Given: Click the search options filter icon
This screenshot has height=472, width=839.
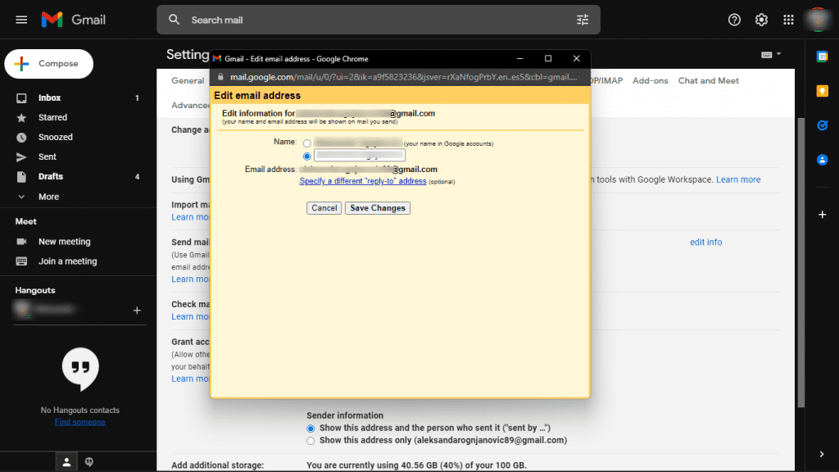Looking at the screenshot, I should 583,20.
